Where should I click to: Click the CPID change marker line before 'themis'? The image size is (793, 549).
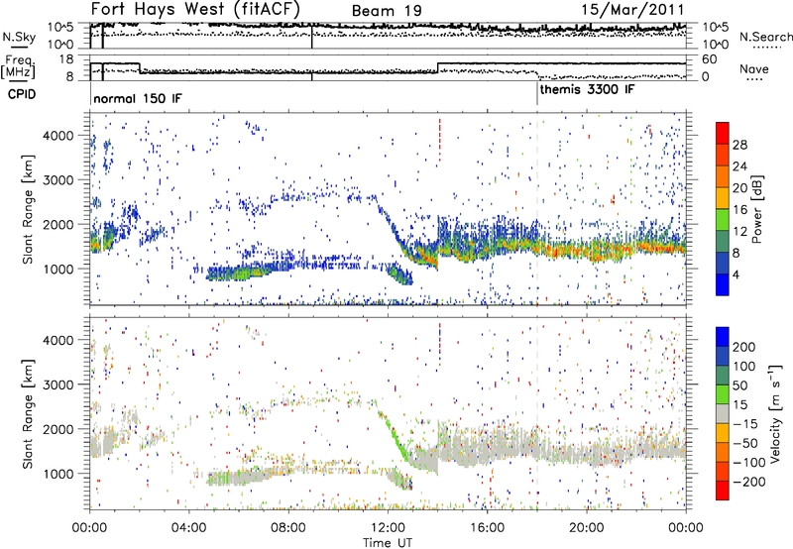click(x=537, y=94)
